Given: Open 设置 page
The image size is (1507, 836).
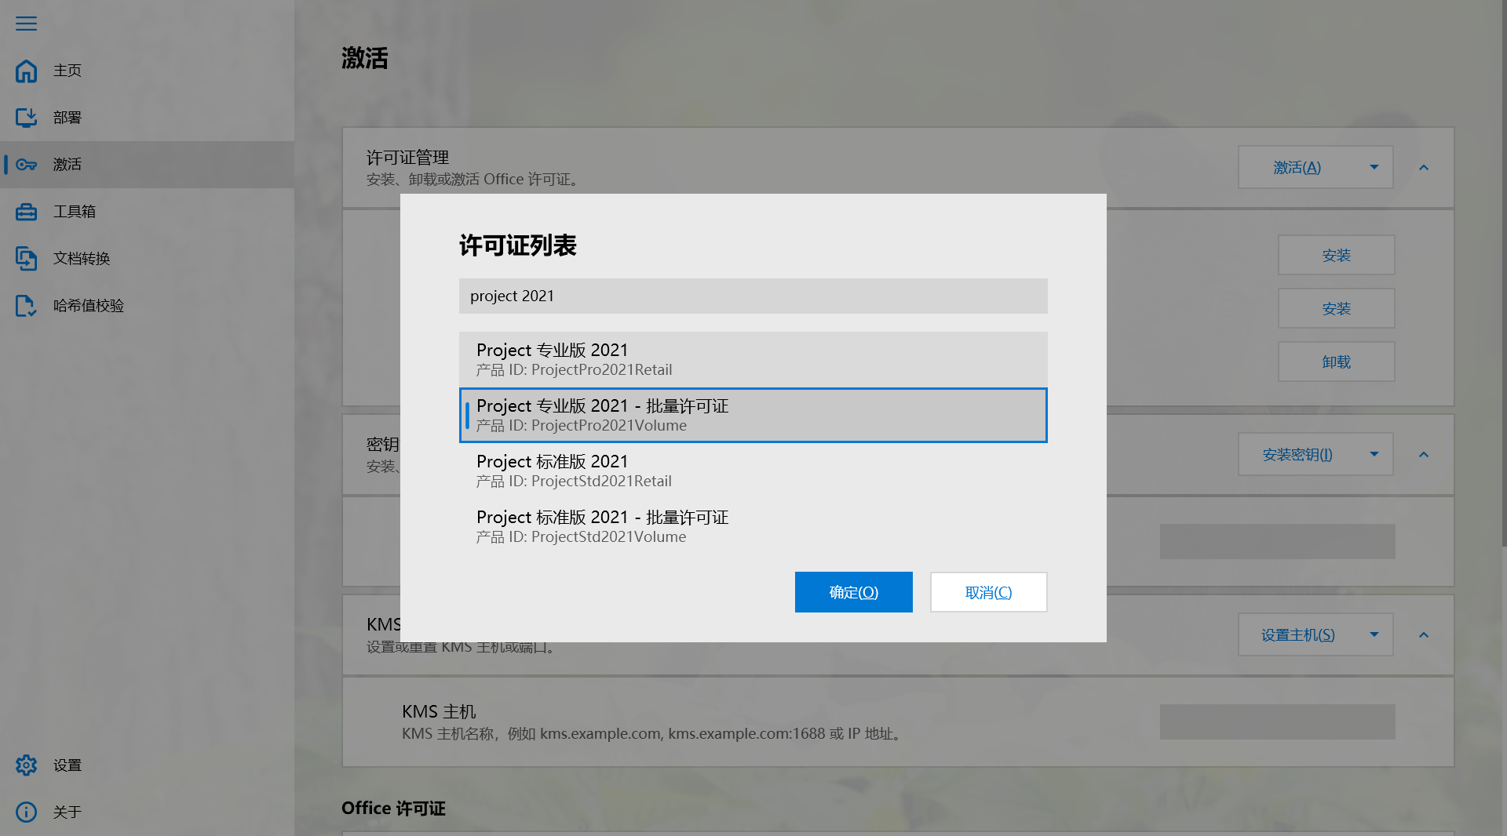Looking at the screenshot, I should pos(147,765).
